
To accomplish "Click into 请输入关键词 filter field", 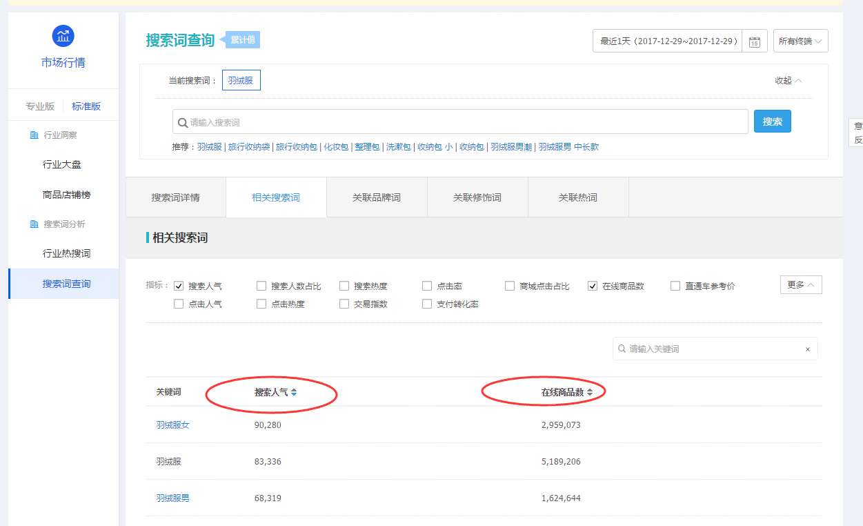I will click(x=715, y=349).
